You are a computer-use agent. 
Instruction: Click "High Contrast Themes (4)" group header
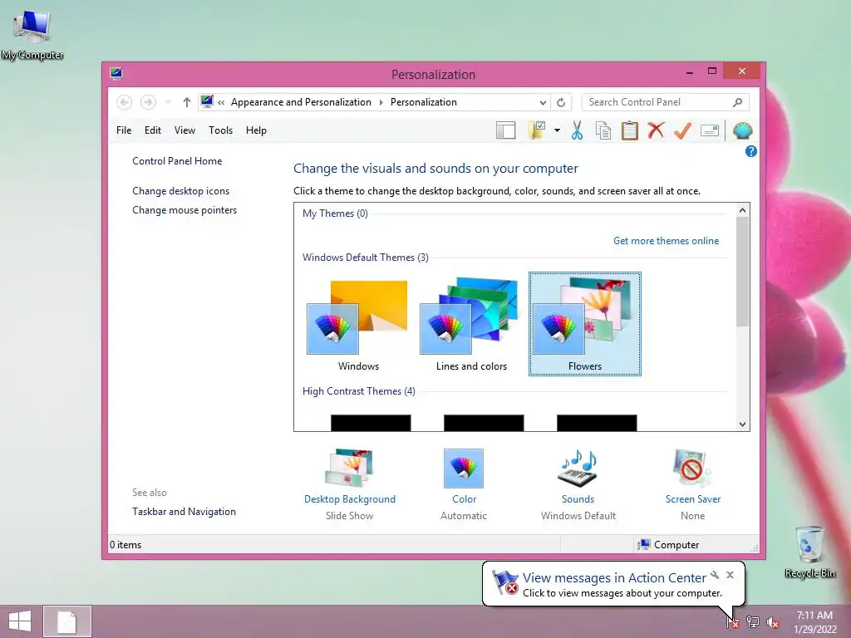point(359,391)
